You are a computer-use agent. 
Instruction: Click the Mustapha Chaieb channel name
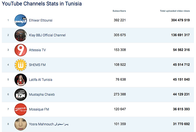(42, 94)
